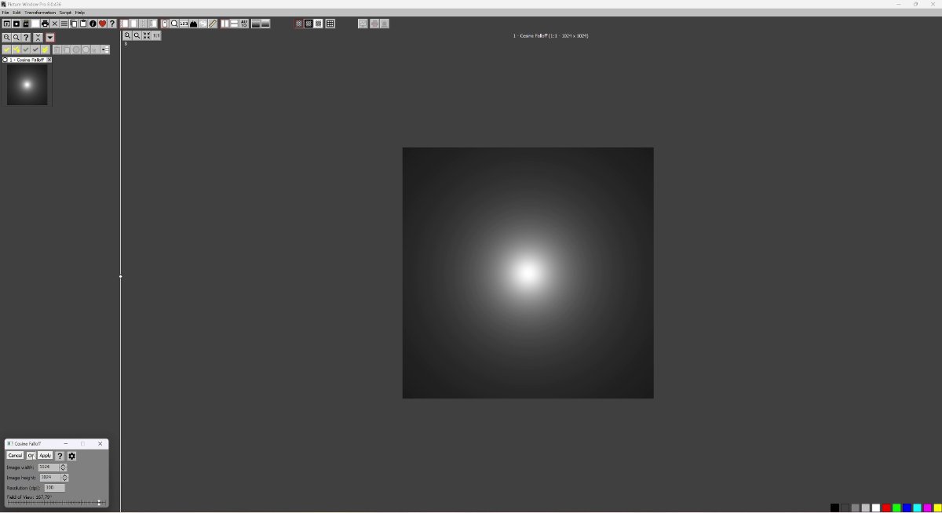This screenshot has width=942, height=513.
Task: Open the red-outlined dropdown arrow in sidebar toolbar
Action: pyautogui.click(x=49, y=38)
